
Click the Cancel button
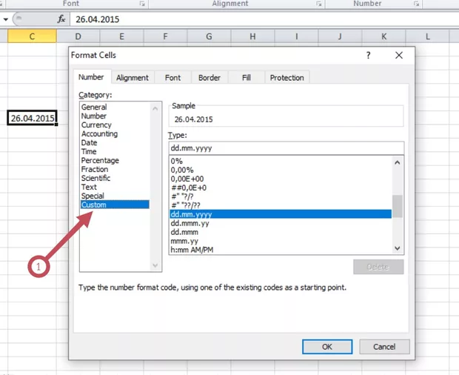tap(384, 346)
